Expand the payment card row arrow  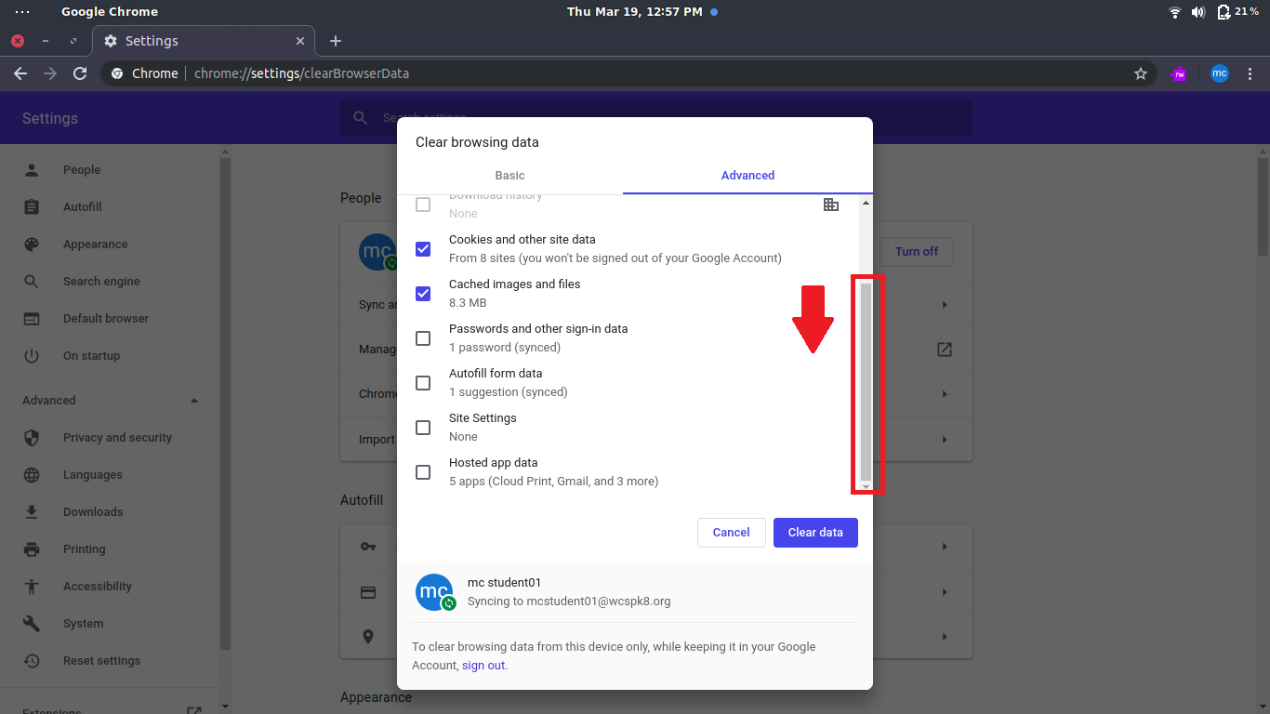click(x=945, y=592)
